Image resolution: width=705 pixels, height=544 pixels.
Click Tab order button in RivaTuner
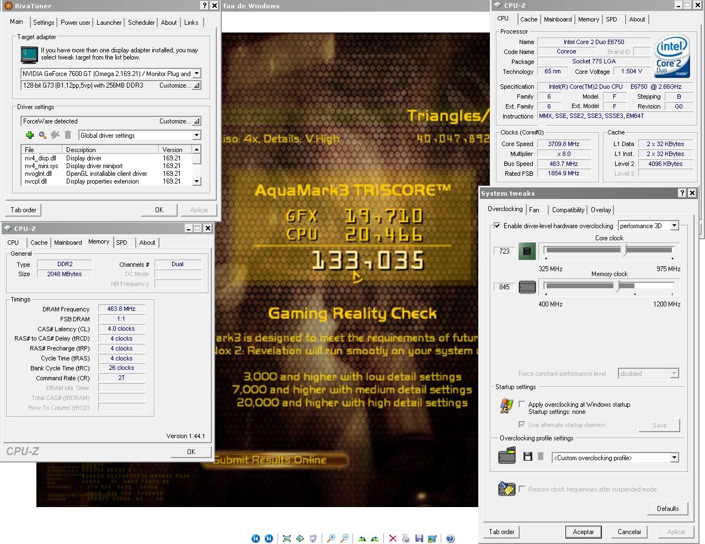[x=24, y=210]
